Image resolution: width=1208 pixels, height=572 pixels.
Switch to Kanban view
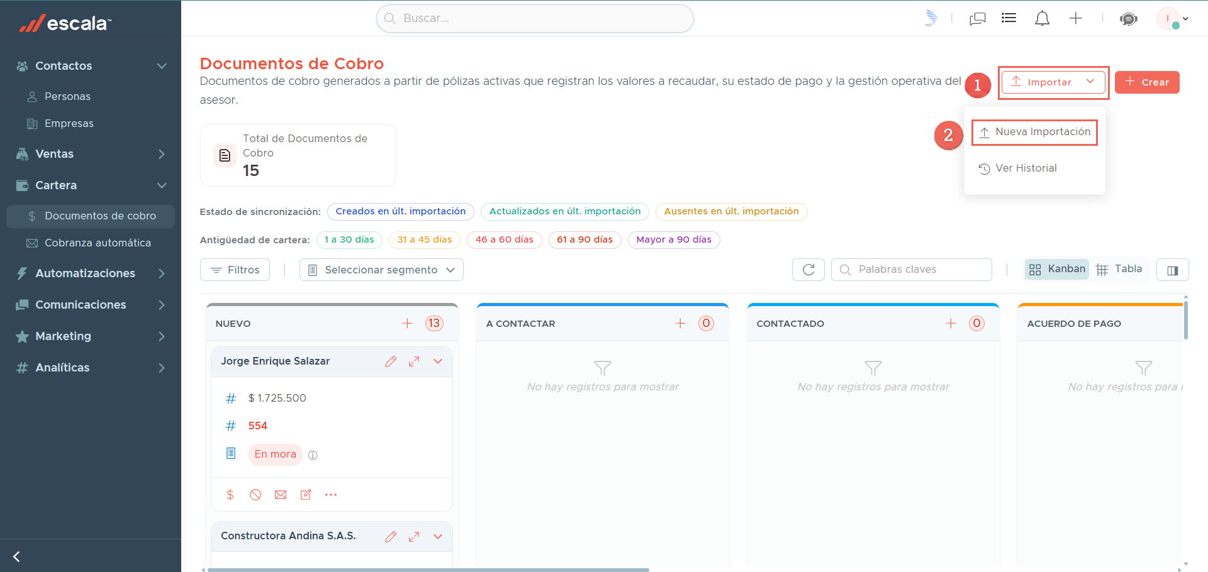point(1057,269)
